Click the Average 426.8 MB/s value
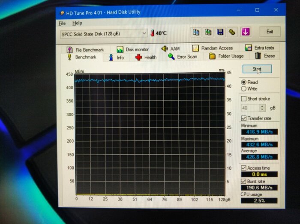Image resolution: width=300 pixels, height=224 pixels. 259,157
